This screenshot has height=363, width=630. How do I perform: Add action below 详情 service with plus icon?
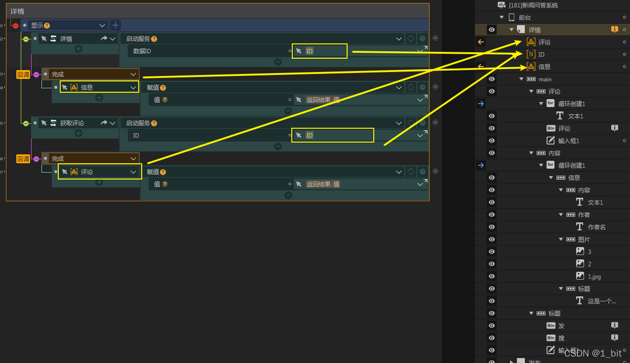[78, 49]
